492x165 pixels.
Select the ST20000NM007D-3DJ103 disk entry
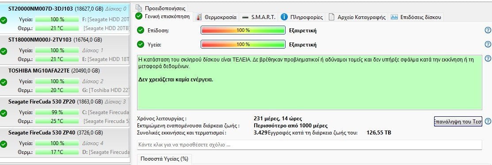click(x=65, y=19)
